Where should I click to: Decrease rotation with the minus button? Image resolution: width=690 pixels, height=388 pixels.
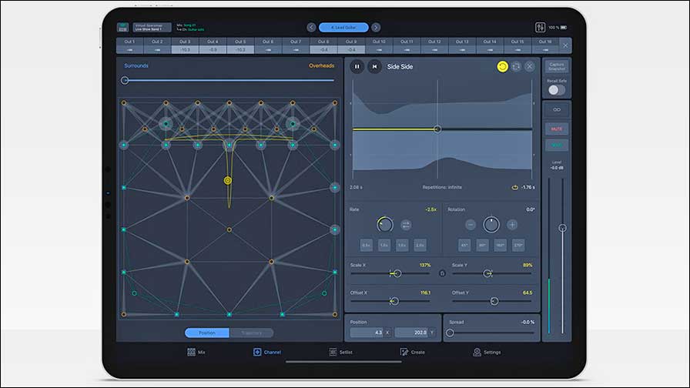[x=471, y=225]
